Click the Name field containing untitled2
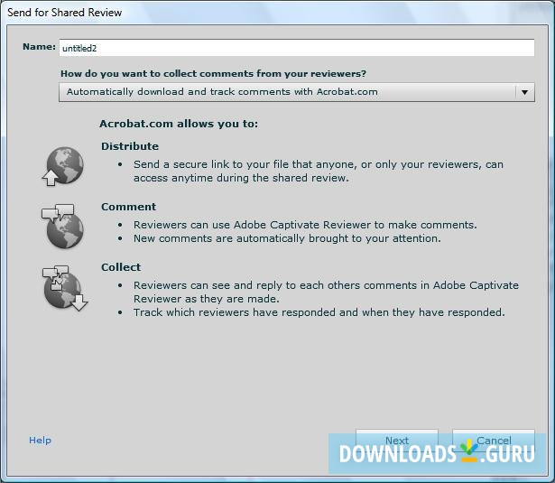Viewport: 555px width, 483px height. tap(297, 48)
